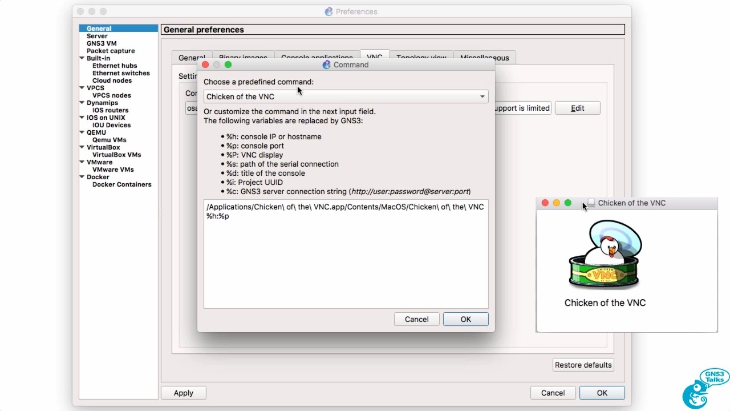The image size is (730, 411).
Task: Click the GNS3 icon in Command title bar
Action: 327,65
